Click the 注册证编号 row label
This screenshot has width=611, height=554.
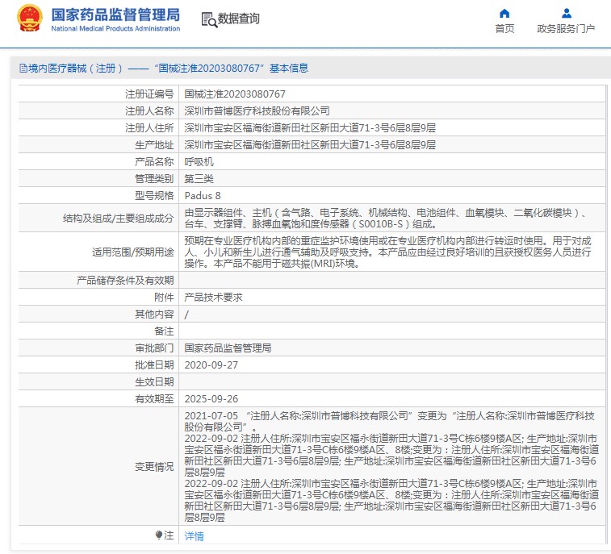click(149, 94)
